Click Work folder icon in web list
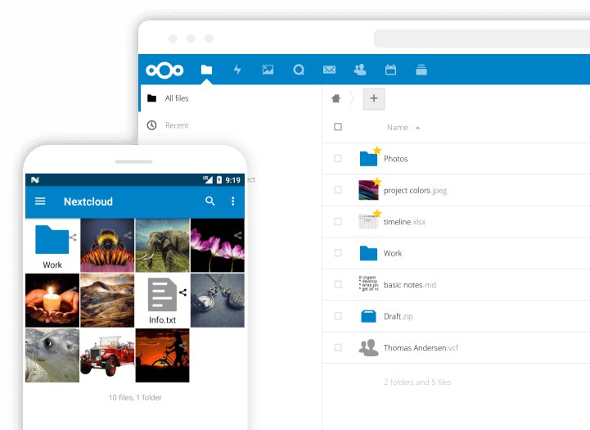This screenshot has width=590, height=430. point(368,253)
